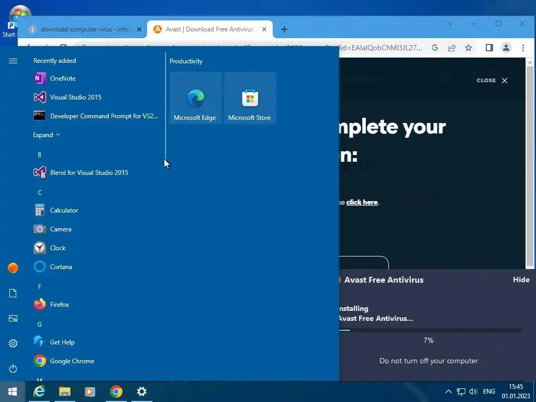Hide the Avast Free Antivirus installer
536x402 pixels.
click(x=521, y=280)
